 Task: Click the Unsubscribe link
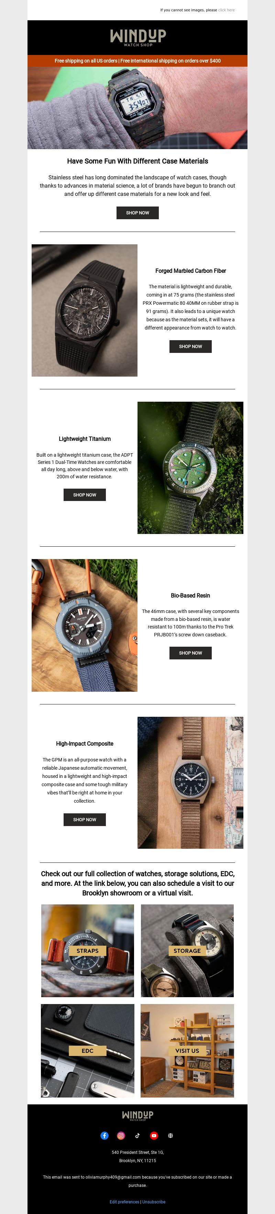(154, 1202)
